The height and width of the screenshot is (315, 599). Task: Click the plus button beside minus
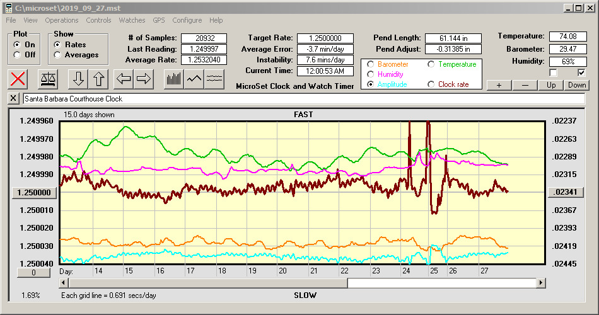(499, 85)
